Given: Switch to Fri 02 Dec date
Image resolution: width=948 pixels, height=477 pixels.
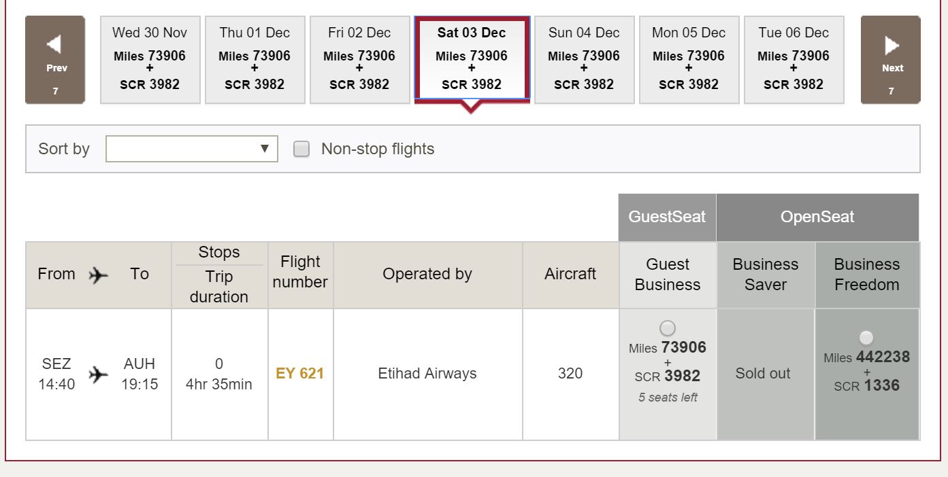Looking at the screenshot, I should (359, 60).
